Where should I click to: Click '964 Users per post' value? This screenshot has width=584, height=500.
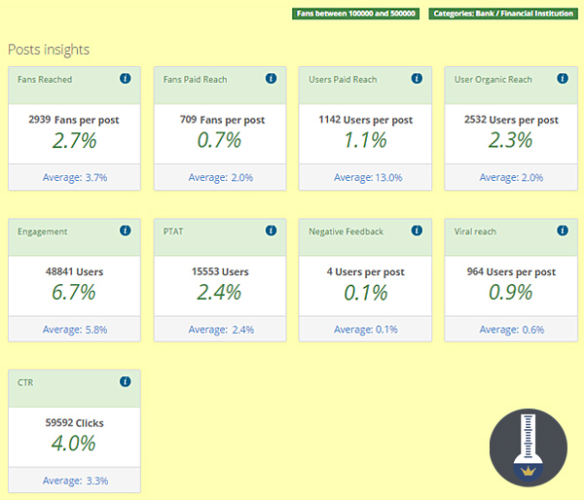(511, 271)
